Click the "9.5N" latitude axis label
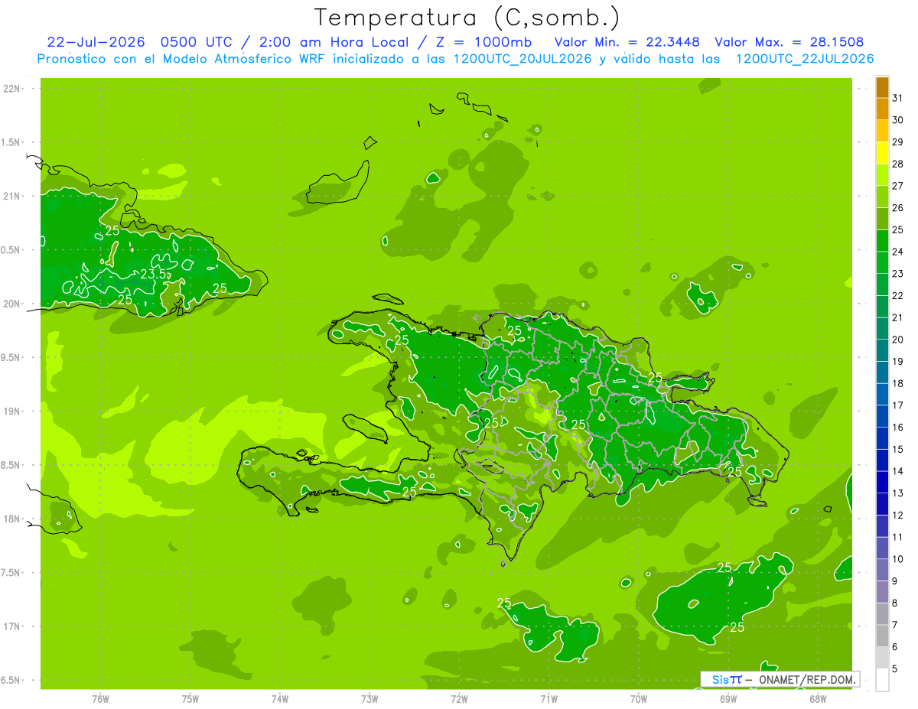The image size is (918, 709). pyautogui.click(x=11, y=357)
